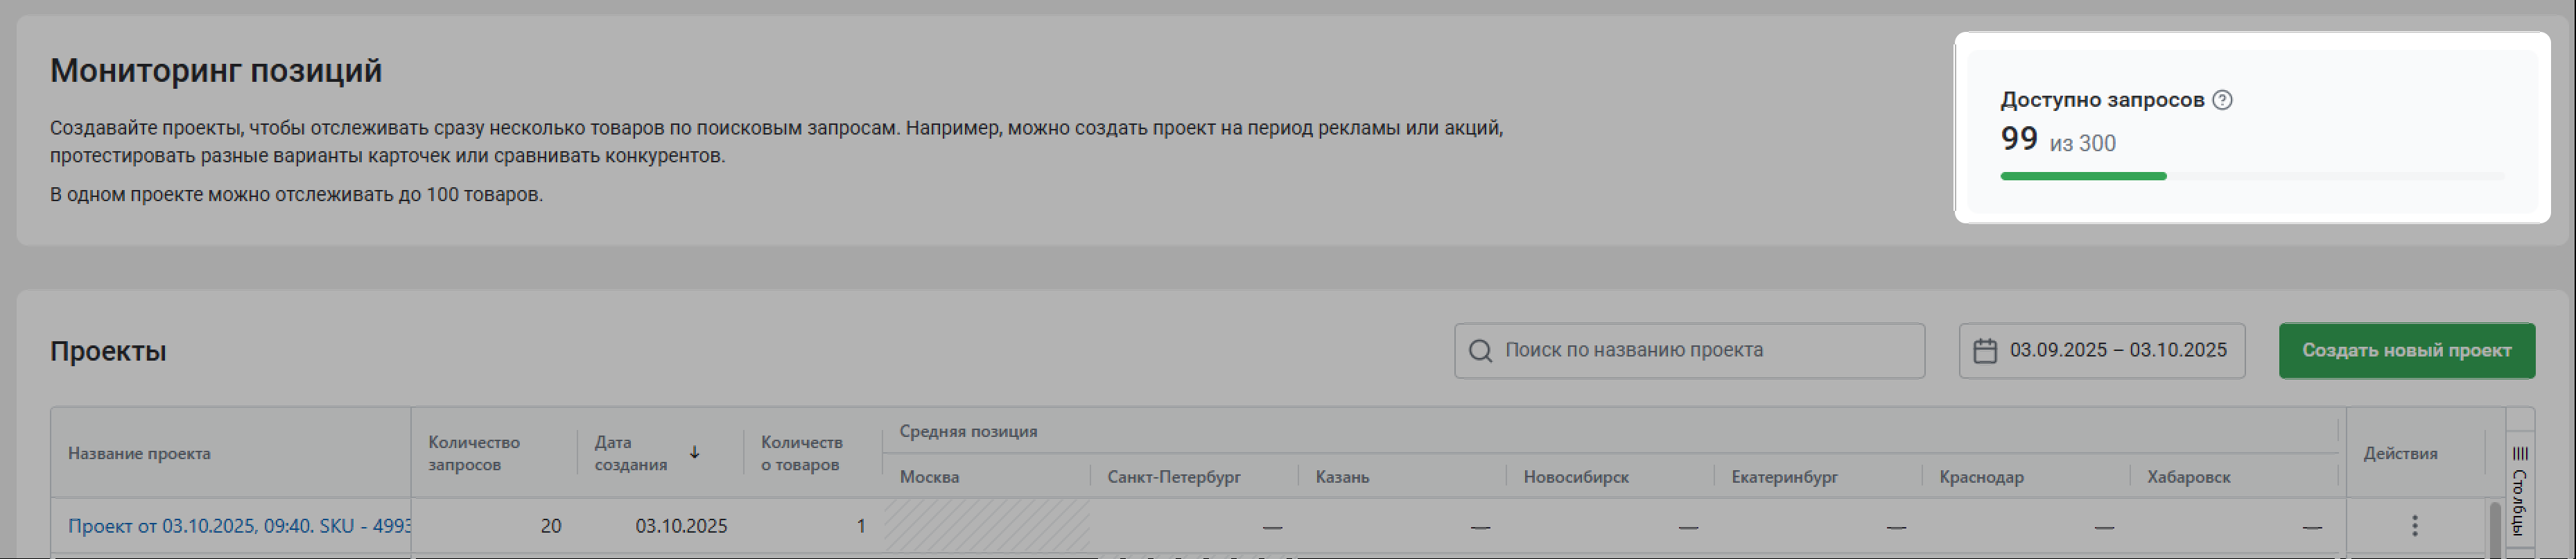This screenshot has height=559, width=2576.
Task: Click the Москва column header
Action: point(929,477)
